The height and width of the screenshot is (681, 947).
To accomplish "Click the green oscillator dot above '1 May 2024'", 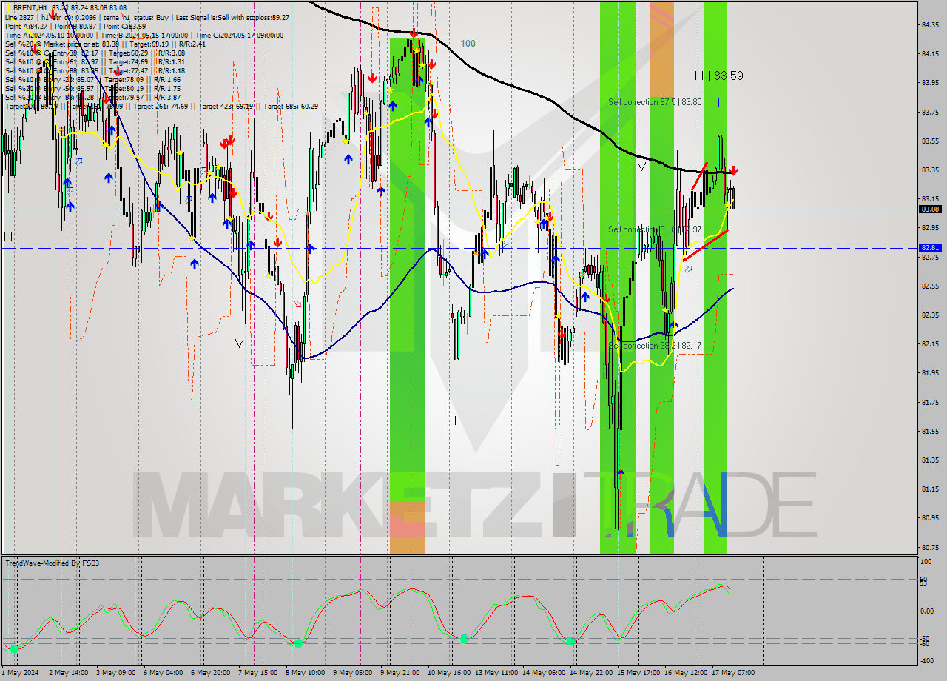I will (x=14, y=649).
